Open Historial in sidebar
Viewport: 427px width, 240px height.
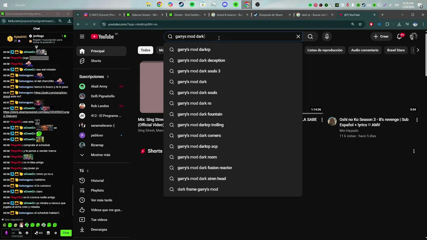[101, 180]
